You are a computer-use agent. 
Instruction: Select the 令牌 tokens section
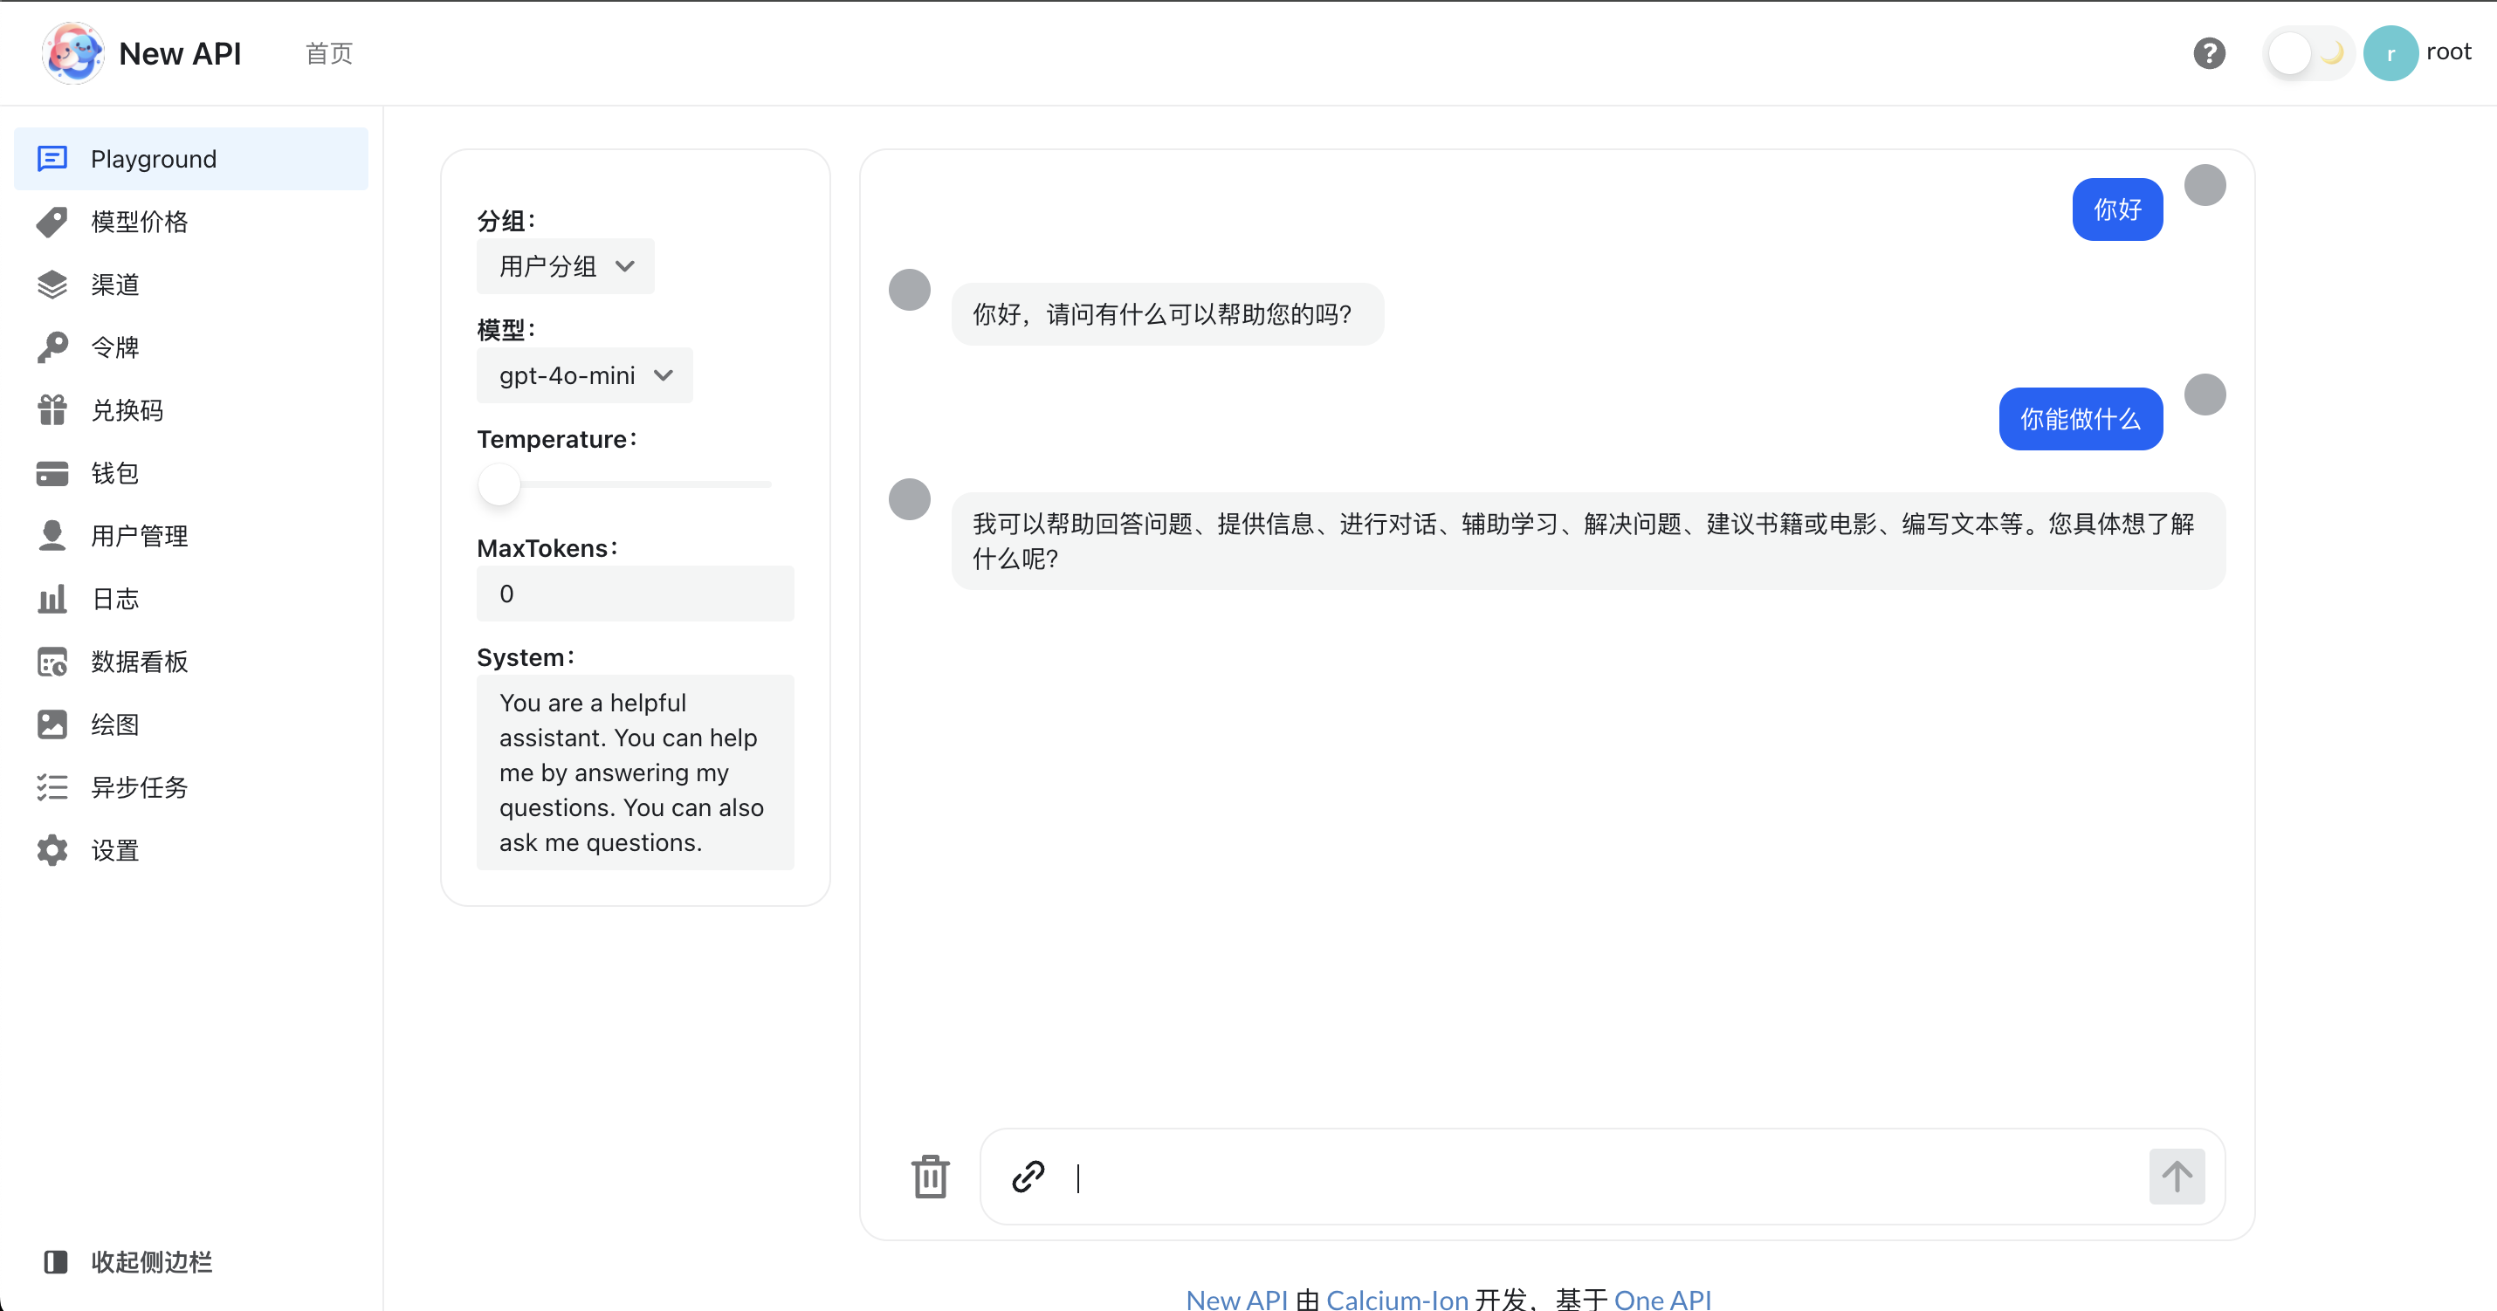coord(113,347)
